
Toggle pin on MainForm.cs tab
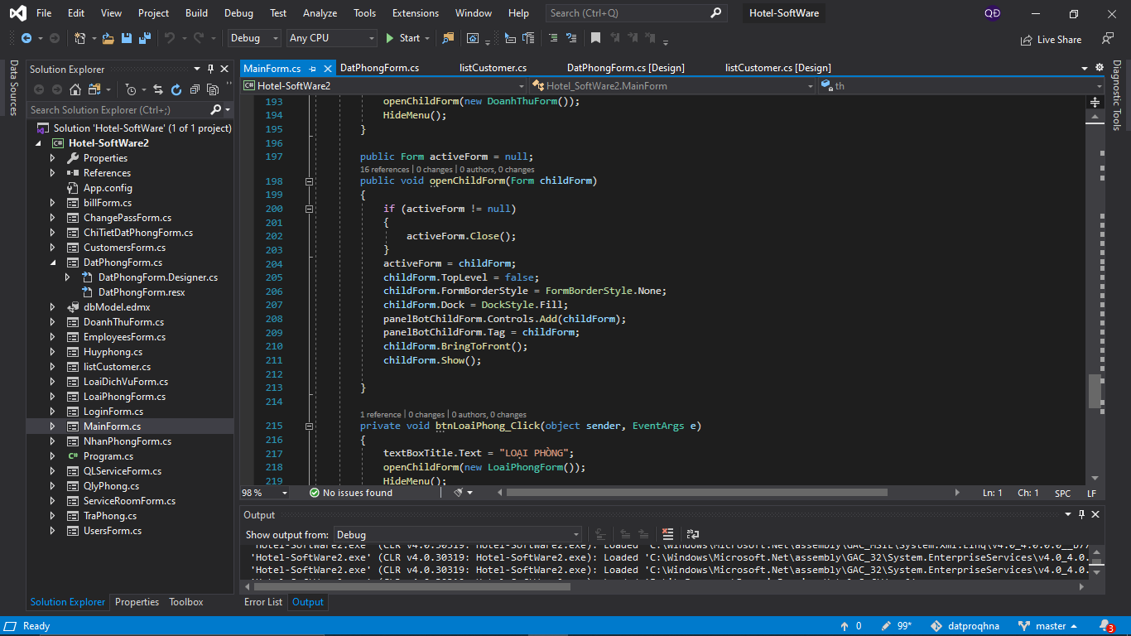313,68
